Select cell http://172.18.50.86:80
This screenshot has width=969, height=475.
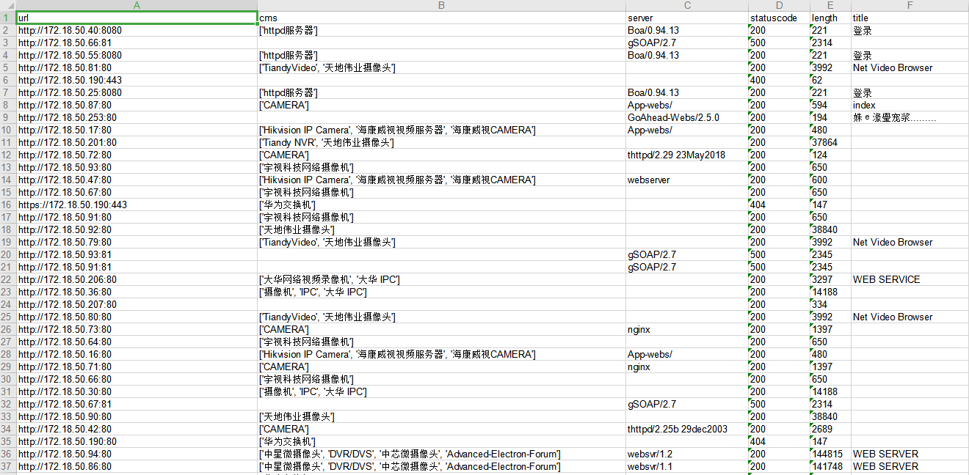pos(137,466)
